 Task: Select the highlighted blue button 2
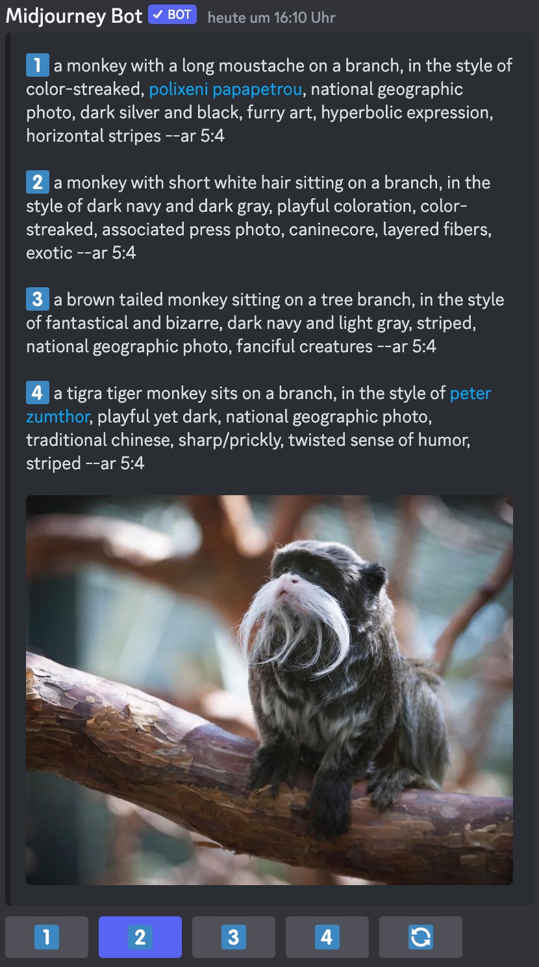tap(140, 936)
